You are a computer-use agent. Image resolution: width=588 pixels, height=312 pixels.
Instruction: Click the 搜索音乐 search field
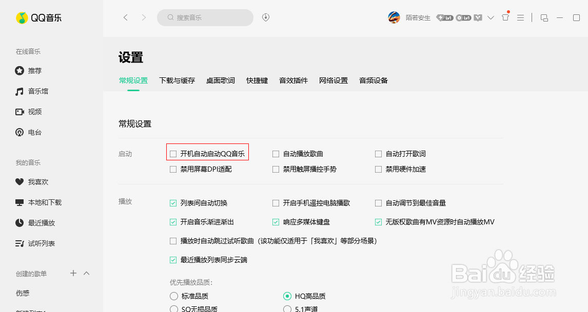205,17
